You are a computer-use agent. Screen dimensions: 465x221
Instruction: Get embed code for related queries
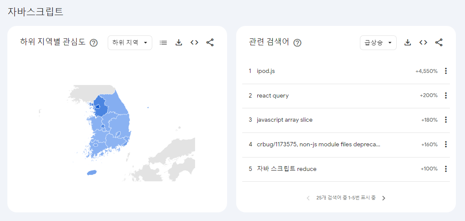(x=423, y=43)
